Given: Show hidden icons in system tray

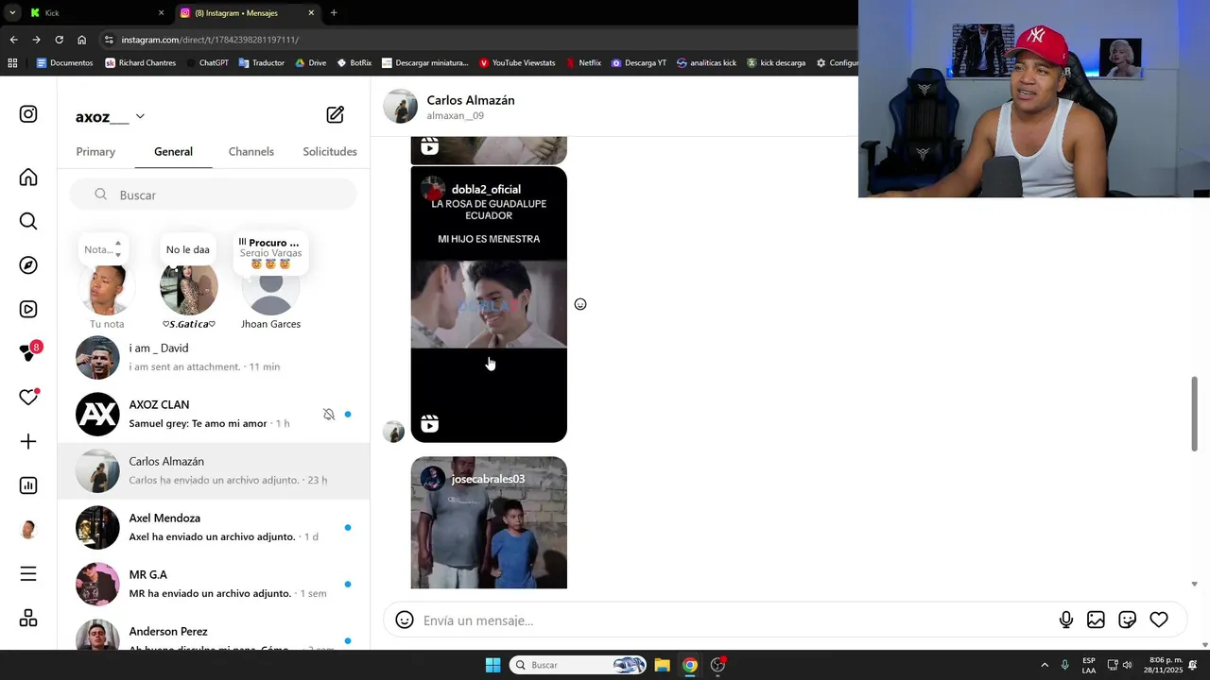Looking at the screenshot, I should tap(1045, 665).
